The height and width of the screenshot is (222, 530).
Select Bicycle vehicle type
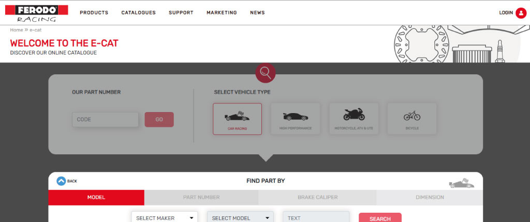pos(412,119)
